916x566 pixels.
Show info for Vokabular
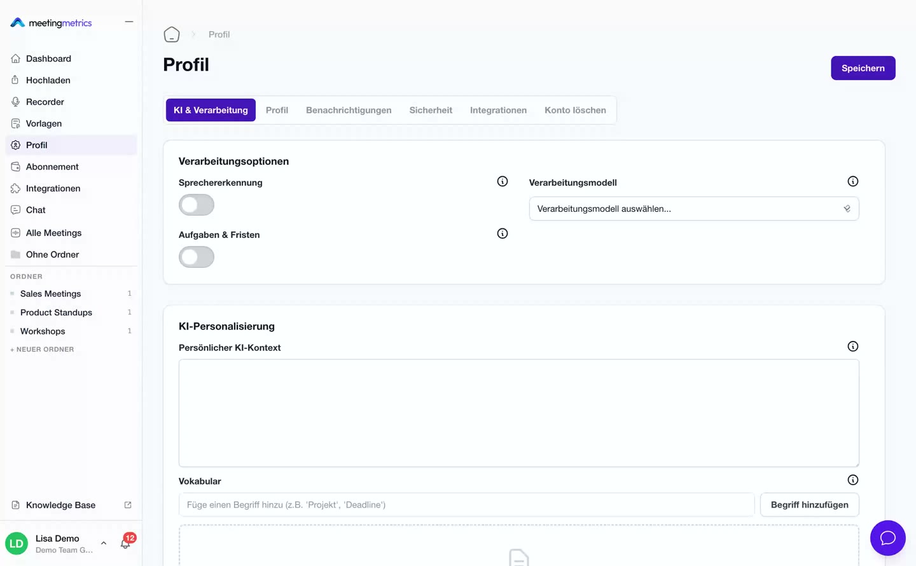pos(853,480)
